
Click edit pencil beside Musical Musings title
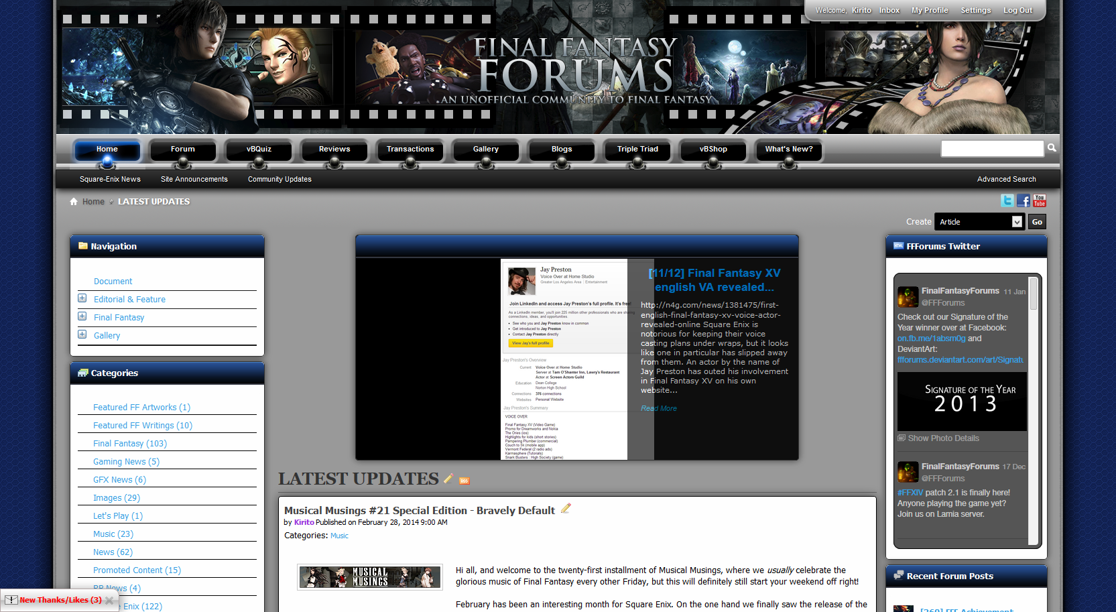pos(566,509)
